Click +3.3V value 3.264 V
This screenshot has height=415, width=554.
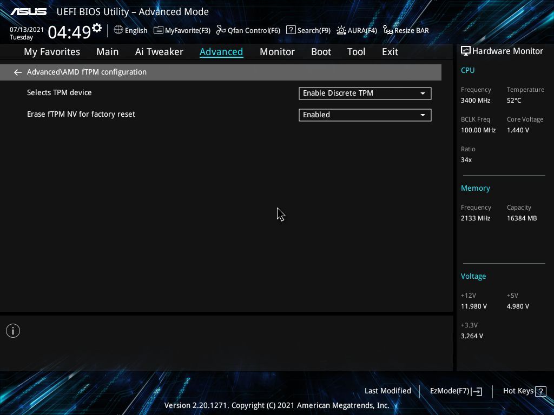coord(472,336)
